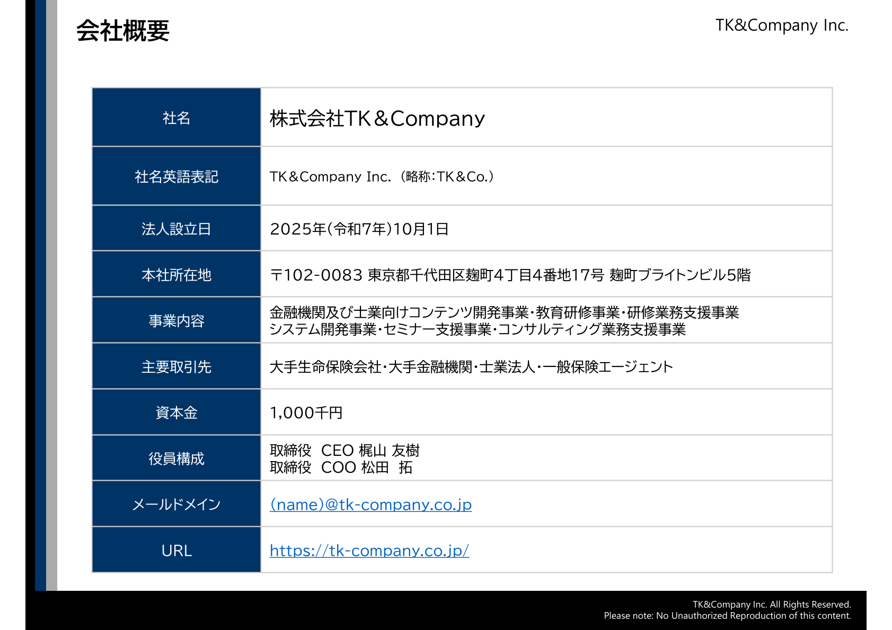Select the 2025年10月1日 founding date text

(x=359, y=229)
